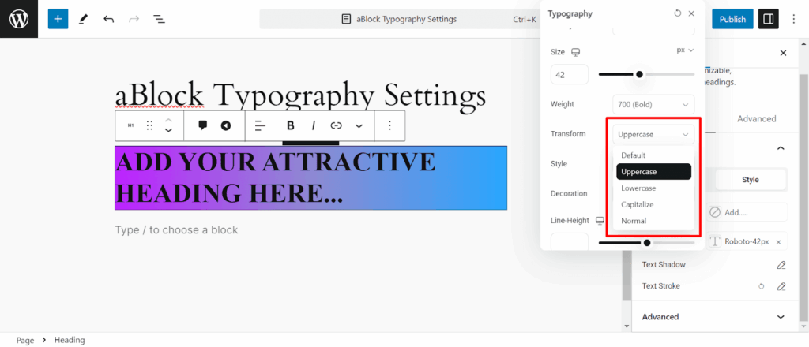Click the Publish button
Viewport: 809px width, 347px height.
(732, 19)
